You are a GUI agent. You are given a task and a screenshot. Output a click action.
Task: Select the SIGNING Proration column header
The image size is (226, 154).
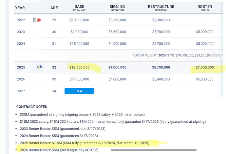pos(117,8)
